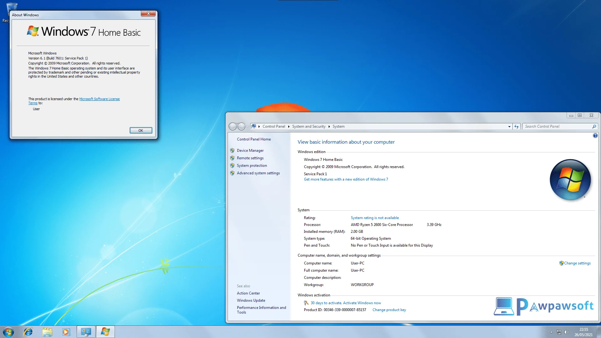Screen dimensions: 601x338
Task: Click the computer icon in address bar
Action: tap(254, 126)
